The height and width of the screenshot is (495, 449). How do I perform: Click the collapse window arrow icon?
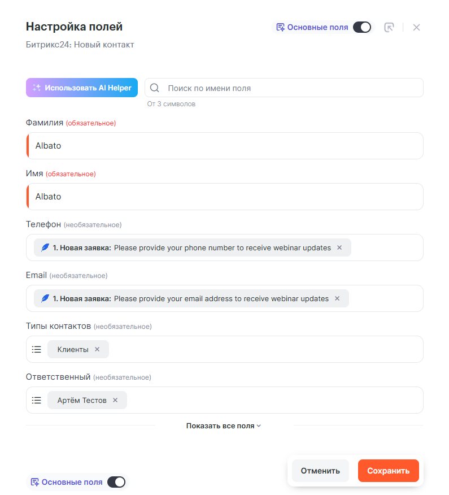[x=389, y=27]
